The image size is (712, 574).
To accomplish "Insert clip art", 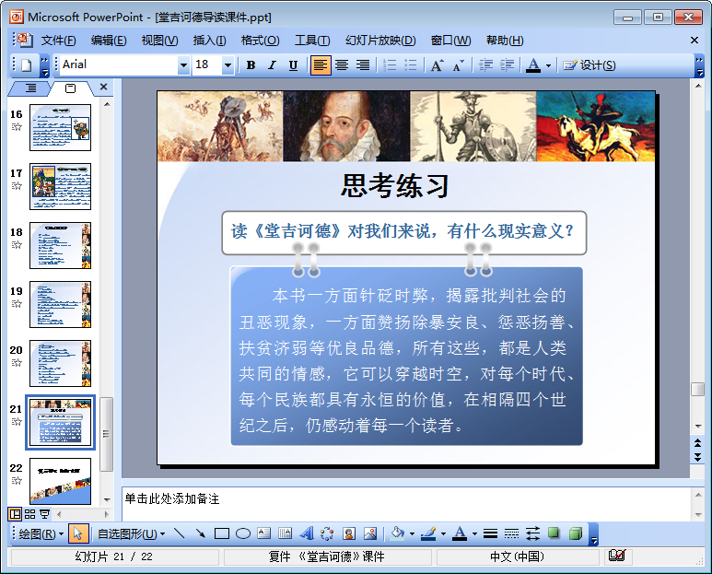I will click(349, 533).
